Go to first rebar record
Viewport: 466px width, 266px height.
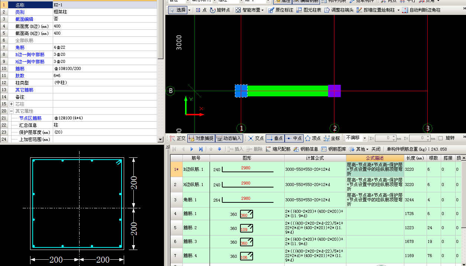174,149
